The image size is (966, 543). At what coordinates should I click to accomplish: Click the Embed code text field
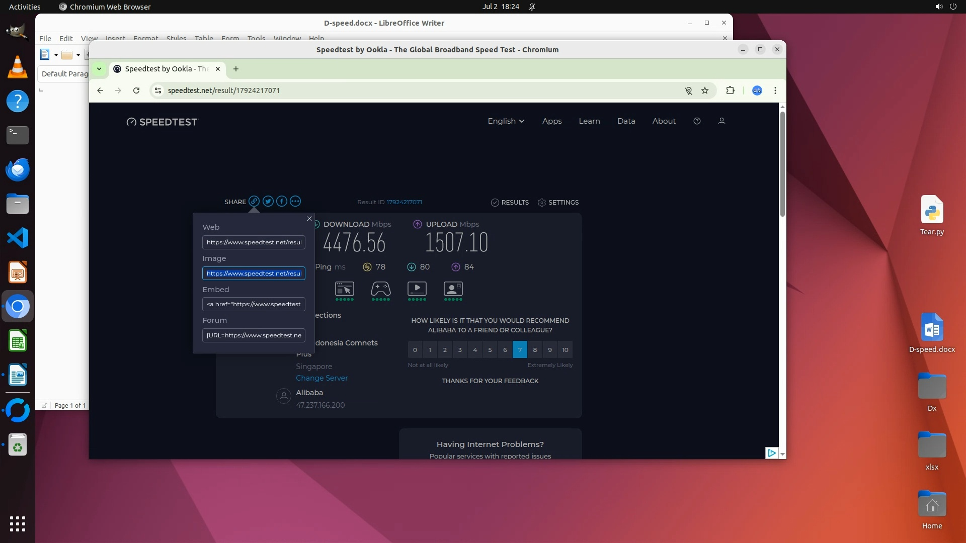(x=254, y=304)
